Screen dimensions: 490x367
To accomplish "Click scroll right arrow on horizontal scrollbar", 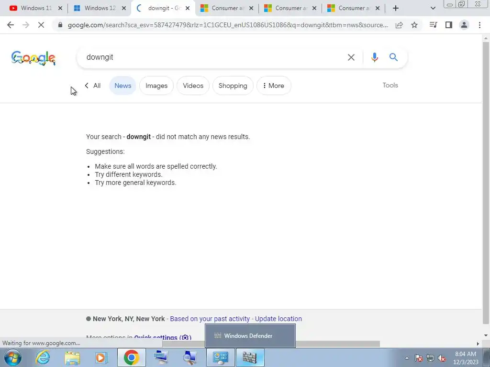I will [x=478, y=344].
